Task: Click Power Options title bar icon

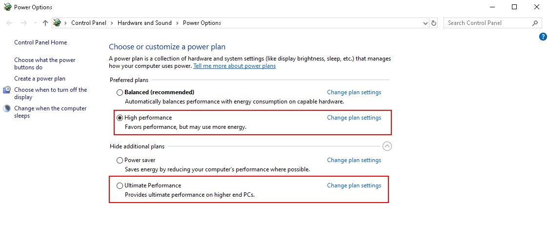Action: pyautogui.click(x=7, y=7)
